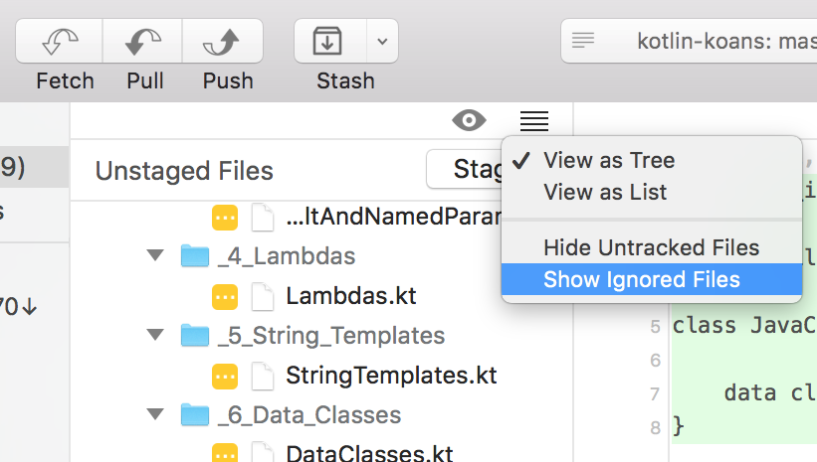Screen dimensions: 817x462
Task: Click the Fetch toolbar icon
Action: (x=60, y=41)
